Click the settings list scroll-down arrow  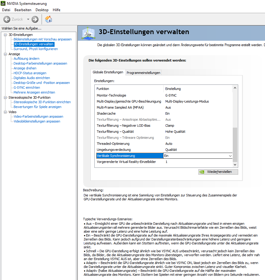(235, 165)
